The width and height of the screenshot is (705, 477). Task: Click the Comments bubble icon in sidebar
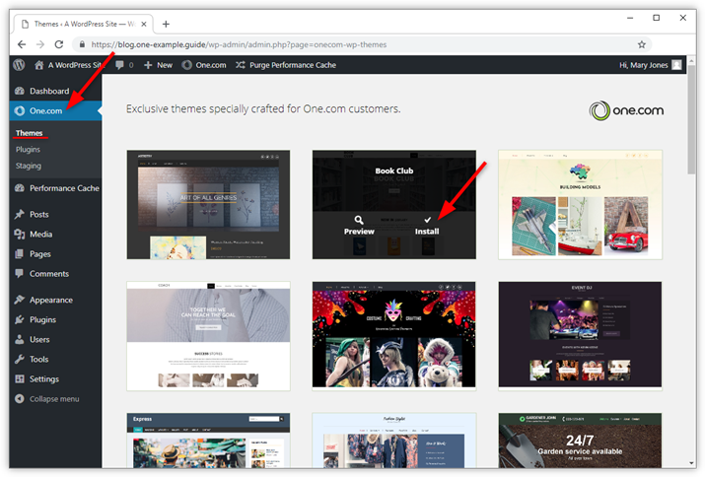[x=20, y=273]
